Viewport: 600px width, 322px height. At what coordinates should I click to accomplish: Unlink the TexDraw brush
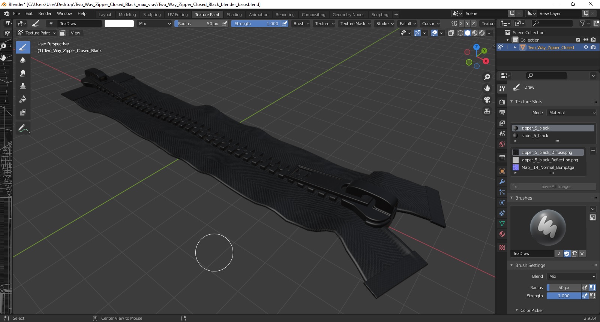pos(582,253)
